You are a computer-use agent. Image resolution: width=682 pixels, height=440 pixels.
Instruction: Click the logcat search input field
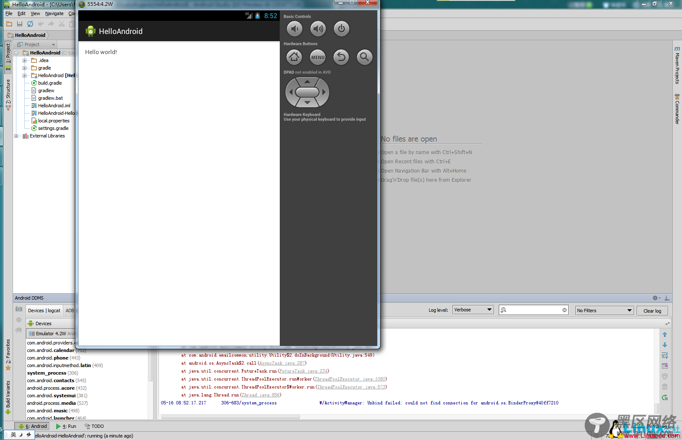[534, 310]
